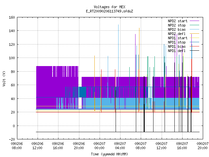Viewport: 209px width, 157px height.
Task: Click the red NPD1 bias legend line
Action: (x=195, y=46)
